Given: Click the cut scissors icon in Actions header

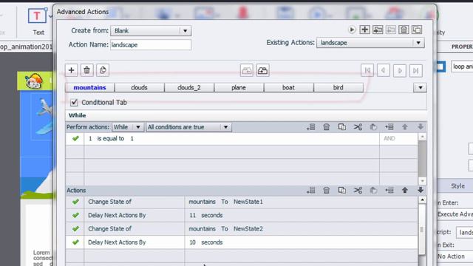Looking at the screenshot, I should [x=358, y=191].
